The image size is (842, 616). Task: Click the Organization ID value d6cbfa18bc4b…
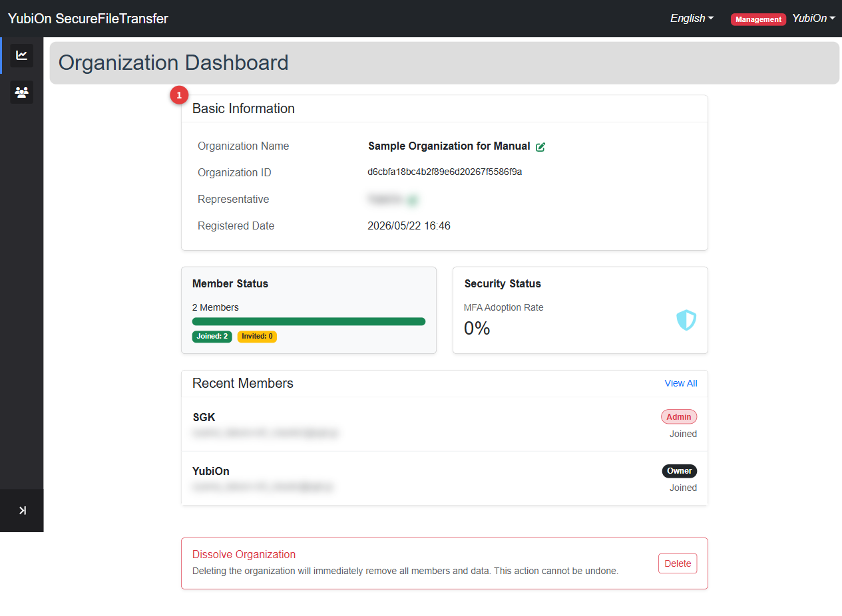click(445, 172)
